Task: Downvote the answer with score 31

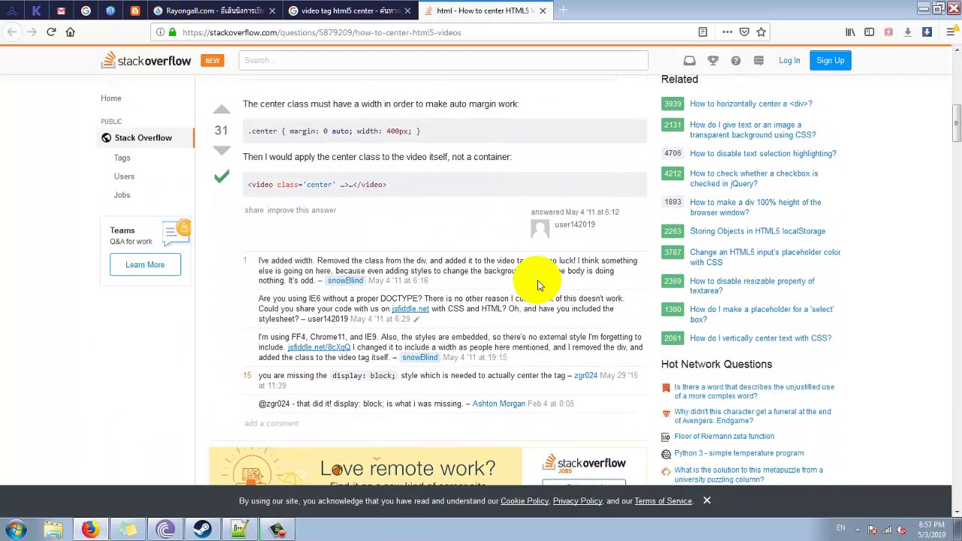Action: [221, 150]
